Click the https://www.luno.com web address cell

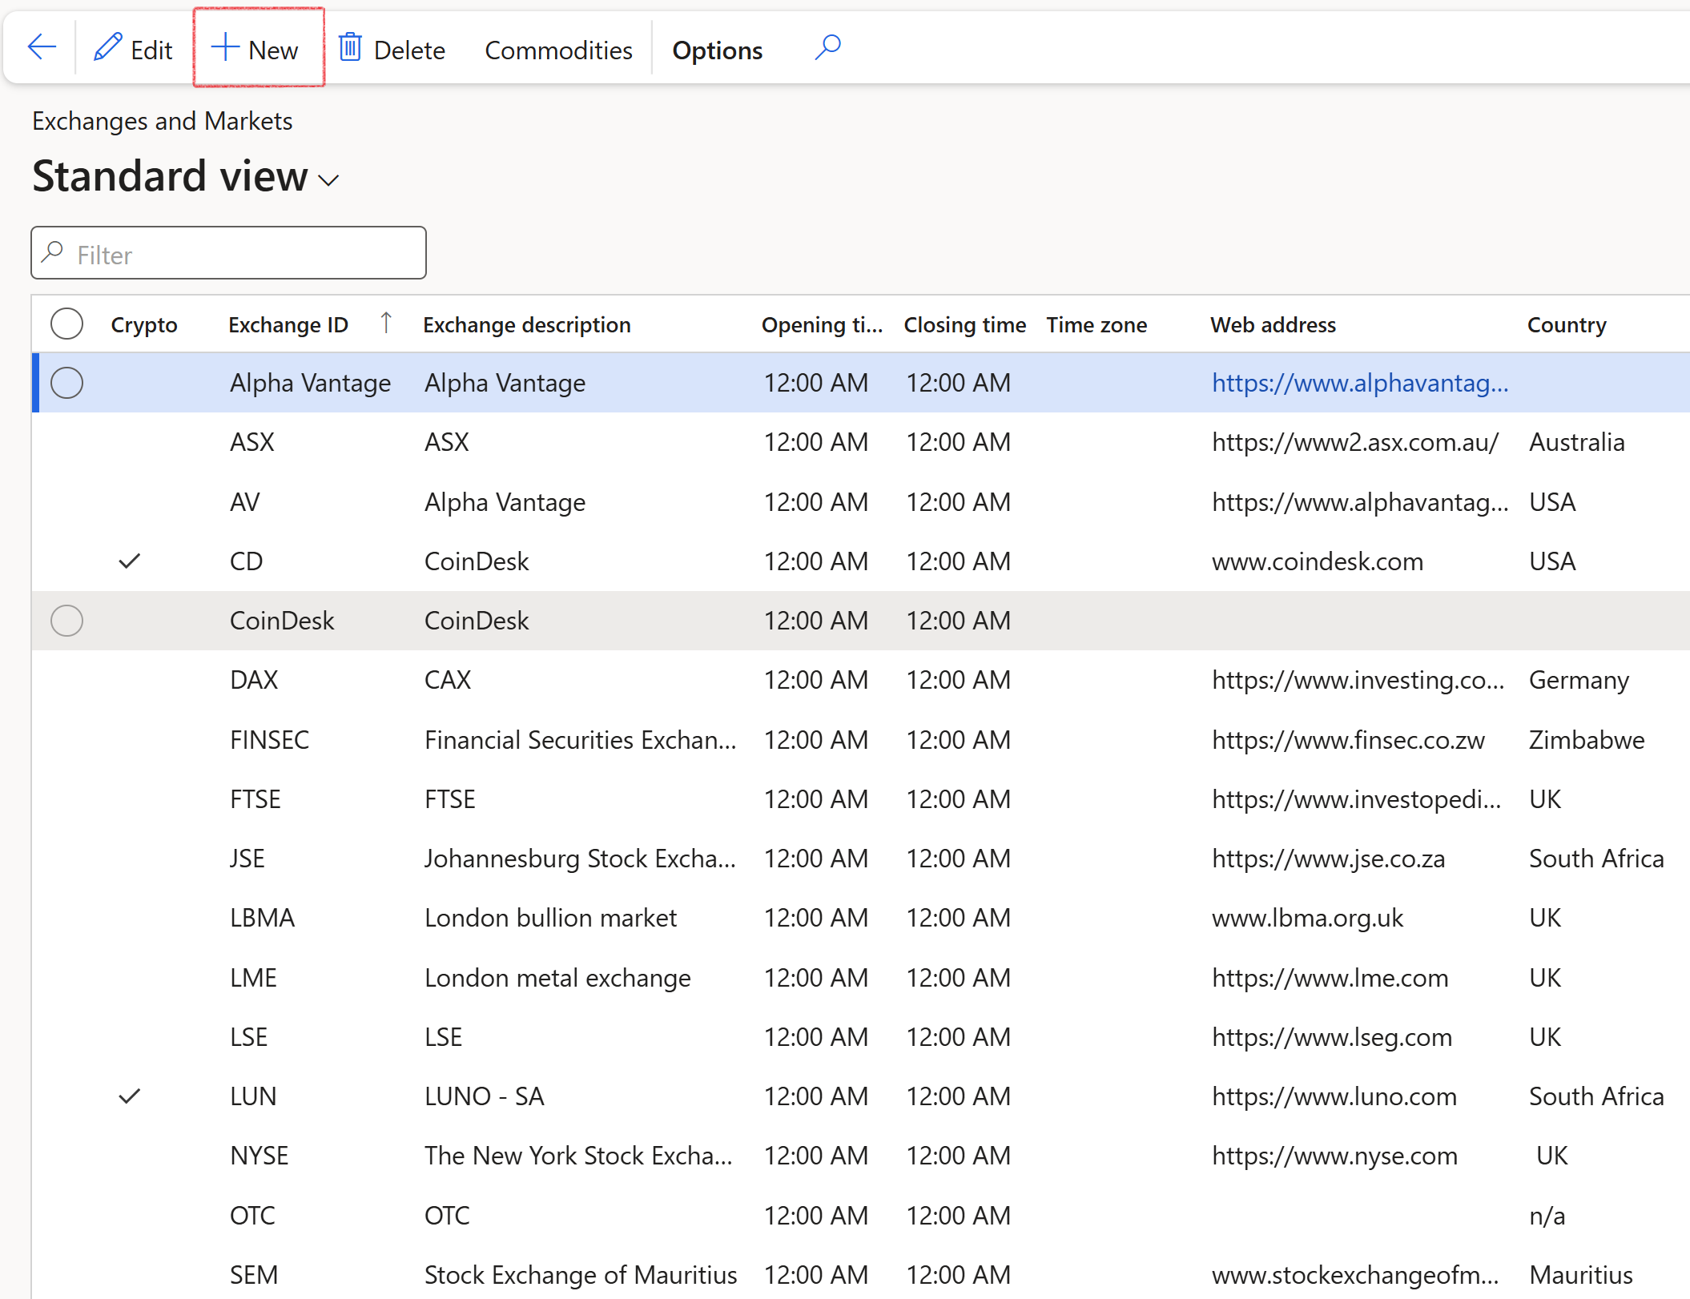[x=1334, y=1096]
